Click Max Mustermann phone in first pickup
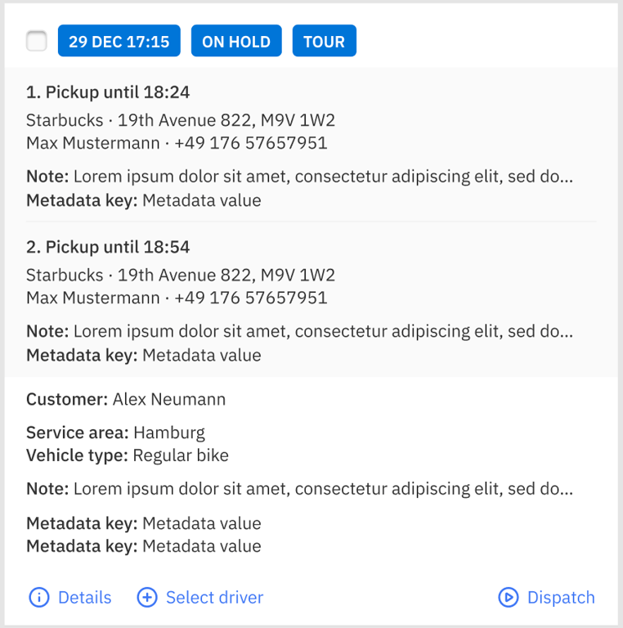This screenshot has width=623, height=628. pyautogui.click(x=177, y=143)
